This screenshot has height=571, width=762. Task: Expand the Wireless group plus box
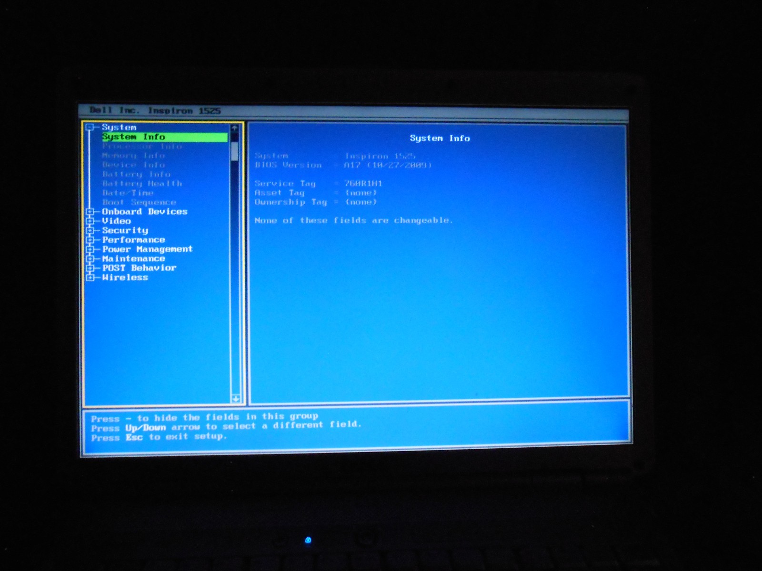click(x=90, y=277)
